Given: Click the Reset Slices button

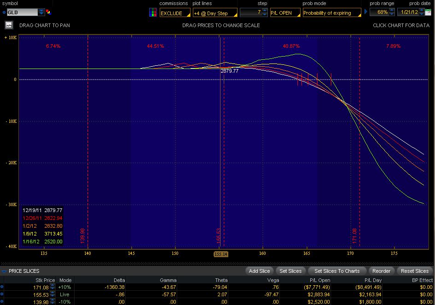Looking at the screenshot, I should (415, 271).
